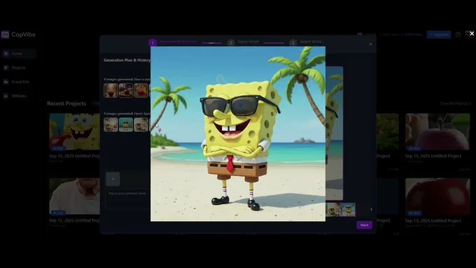Open the help question-mark icon in the header
Screen dimensions: 476x268
(458, 34)
